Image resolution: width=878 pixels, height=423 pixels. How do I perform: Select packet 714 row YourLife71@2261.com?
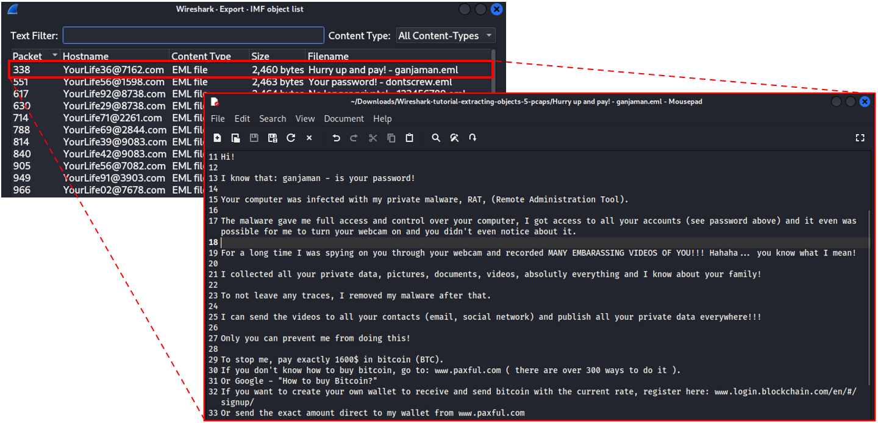(109, 118)
